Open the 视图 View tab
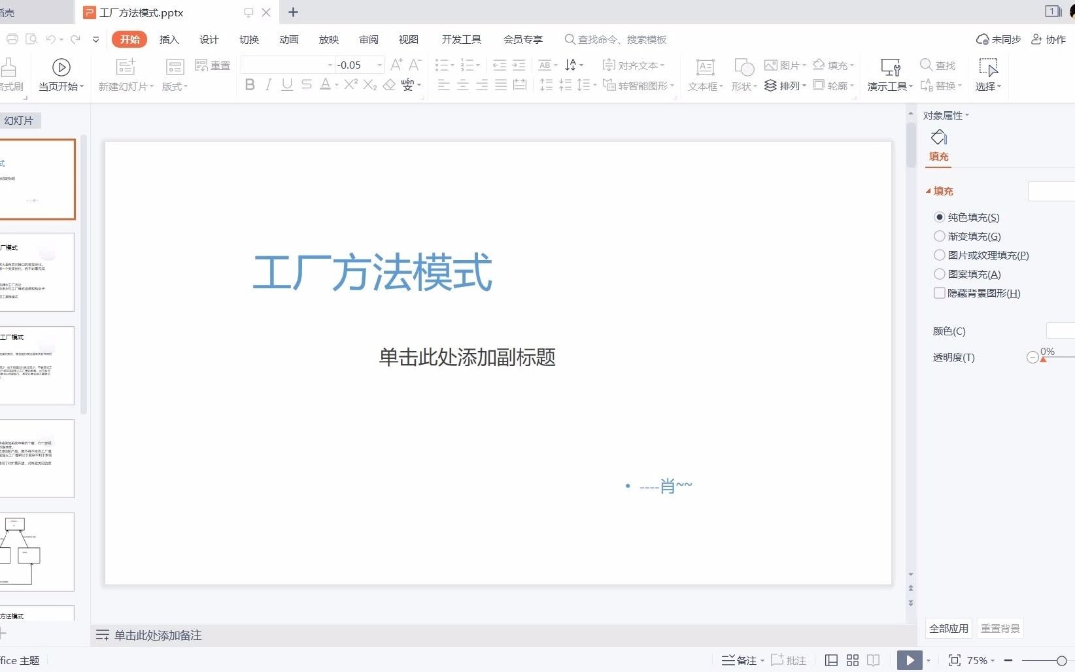Viewport: 1075px width, 672px height. 409,39
